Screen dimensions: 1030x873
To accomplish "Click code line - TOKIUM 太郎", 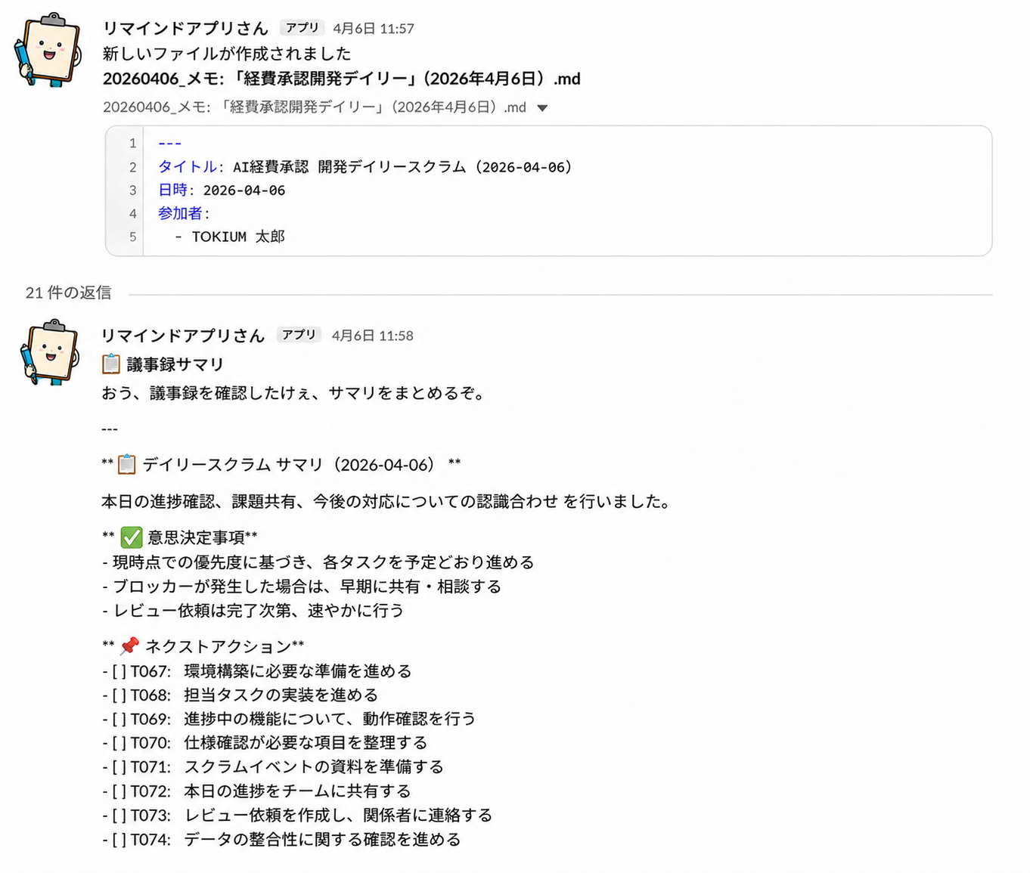I will point(230,237).
